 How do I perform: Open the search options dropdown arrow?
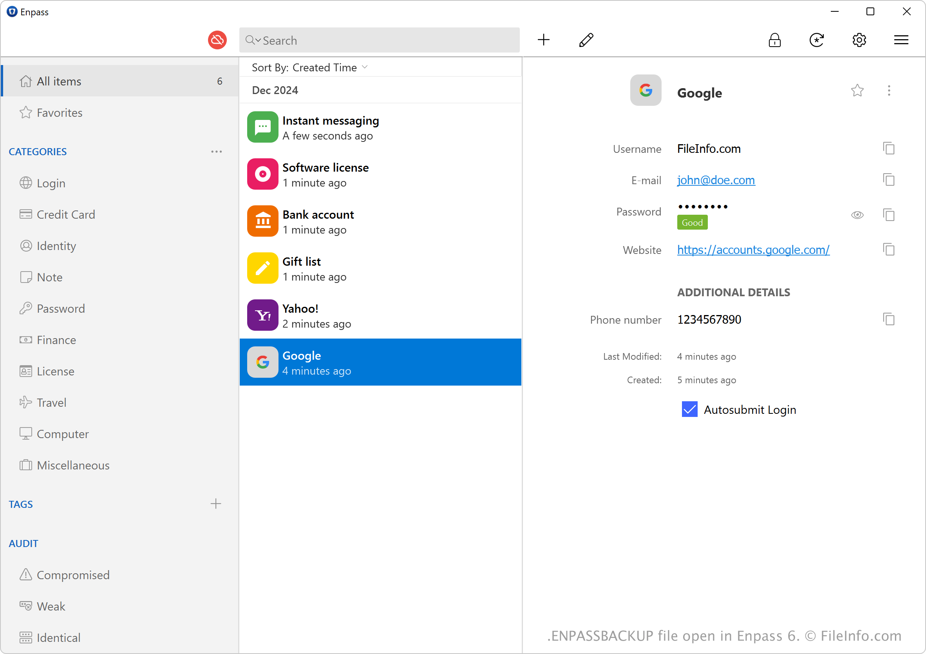coord(258,40)
